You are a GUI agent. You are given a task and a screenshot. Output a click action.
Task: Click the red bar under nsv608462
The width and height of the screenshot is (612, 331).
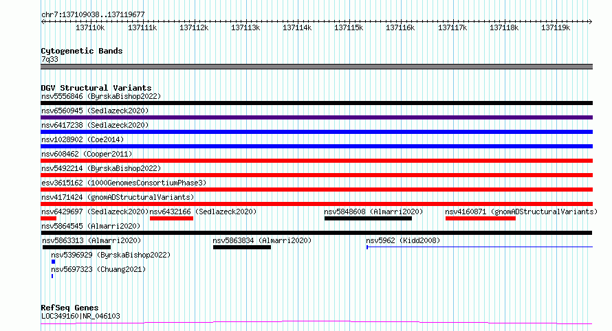coord(316,161)
